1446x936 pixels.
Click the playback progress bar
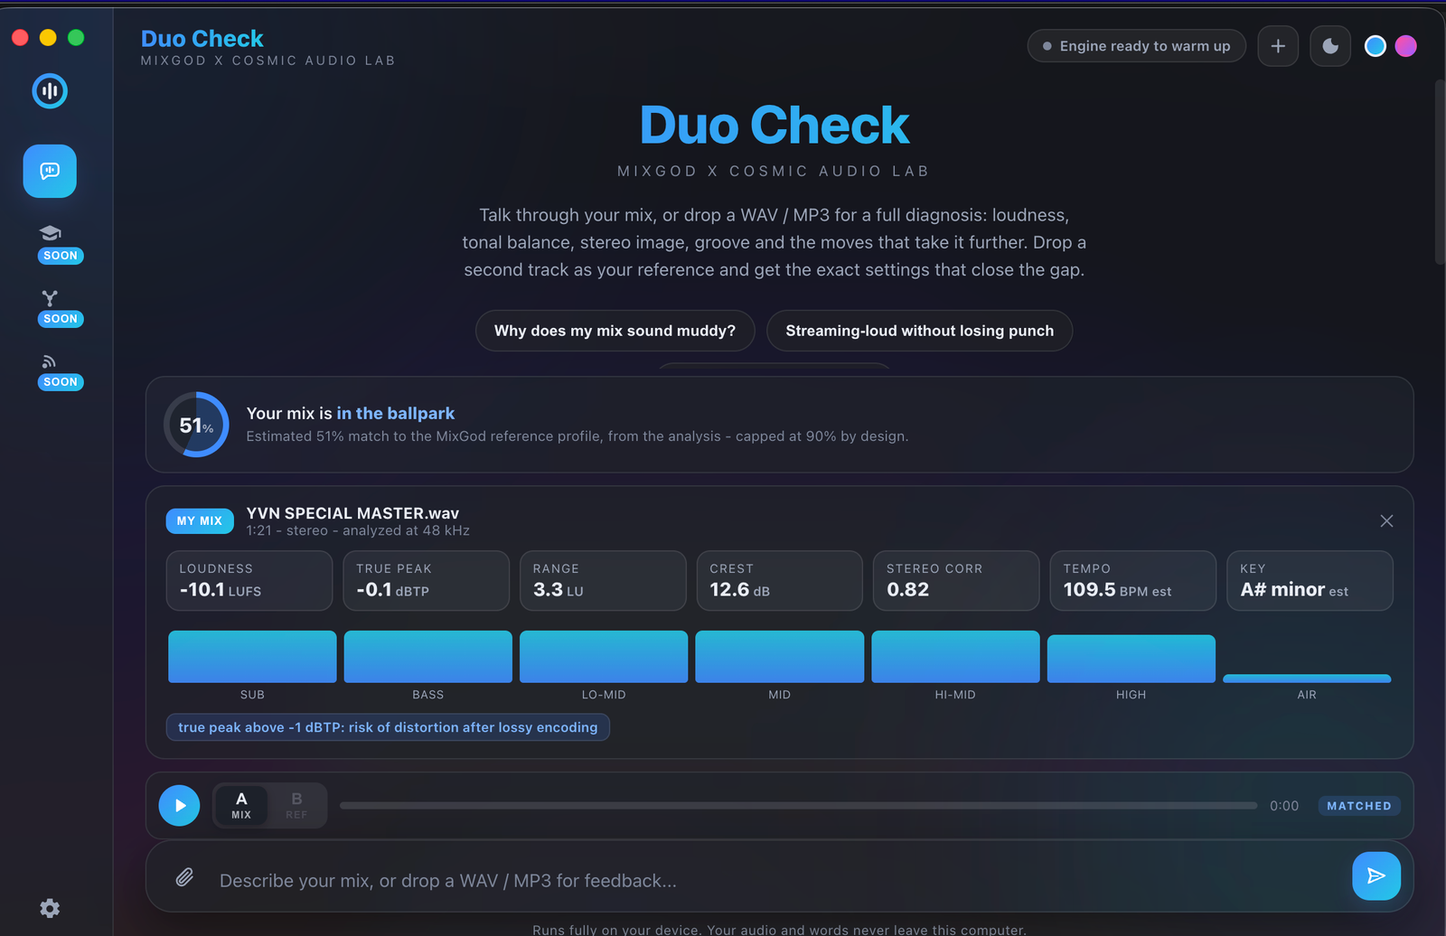tap(798, 805)
